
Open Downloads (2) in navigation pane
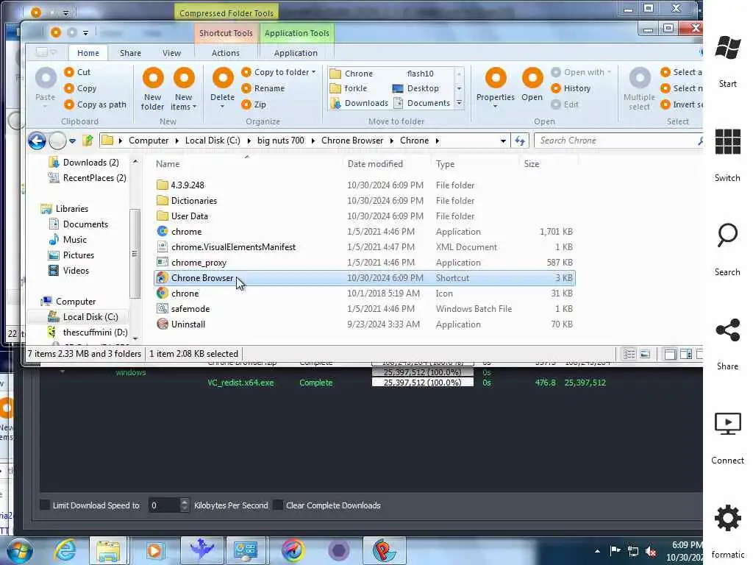(x=84, y=163)
